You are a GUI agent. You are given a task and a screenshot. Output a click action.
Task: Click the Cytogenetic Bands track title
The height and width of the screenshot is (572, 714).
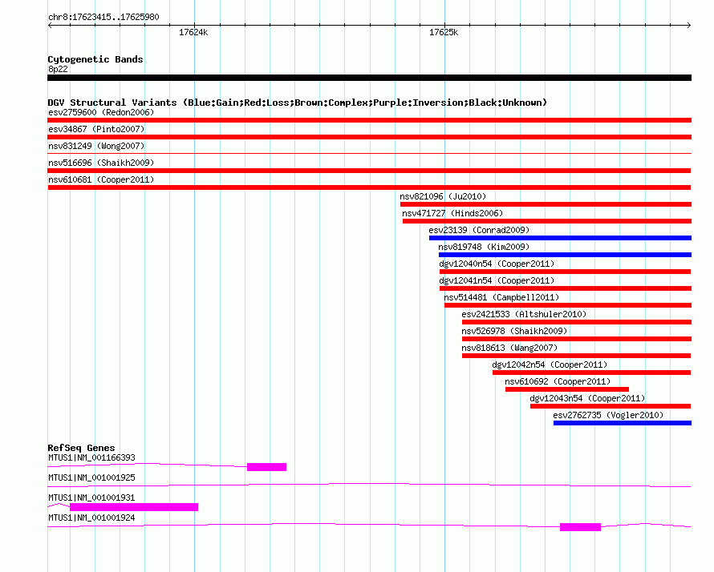point(95,59)
